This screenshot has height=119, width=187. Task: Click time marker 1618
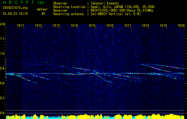point(145,25)
